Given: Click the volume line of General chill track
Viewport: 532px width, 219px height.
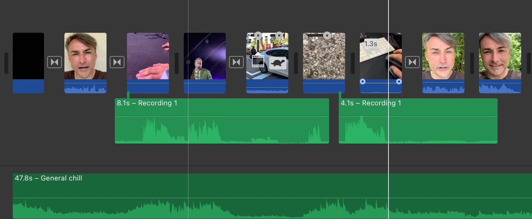Looking at the screenshot, I should tap(272, 198).
